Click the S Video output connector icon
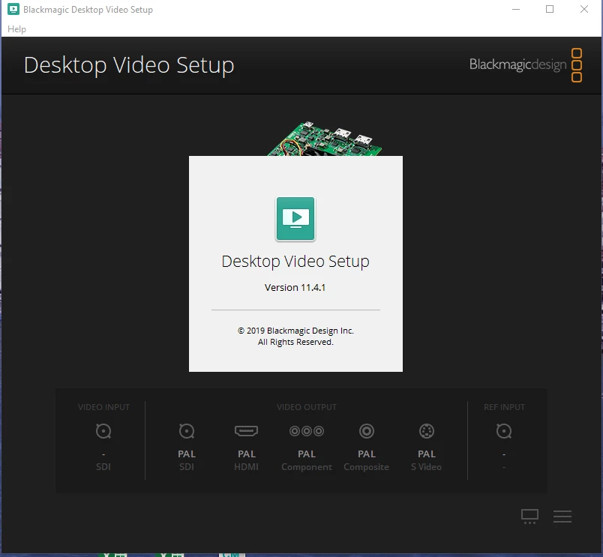Screen dimensions: 603x557 427,431
